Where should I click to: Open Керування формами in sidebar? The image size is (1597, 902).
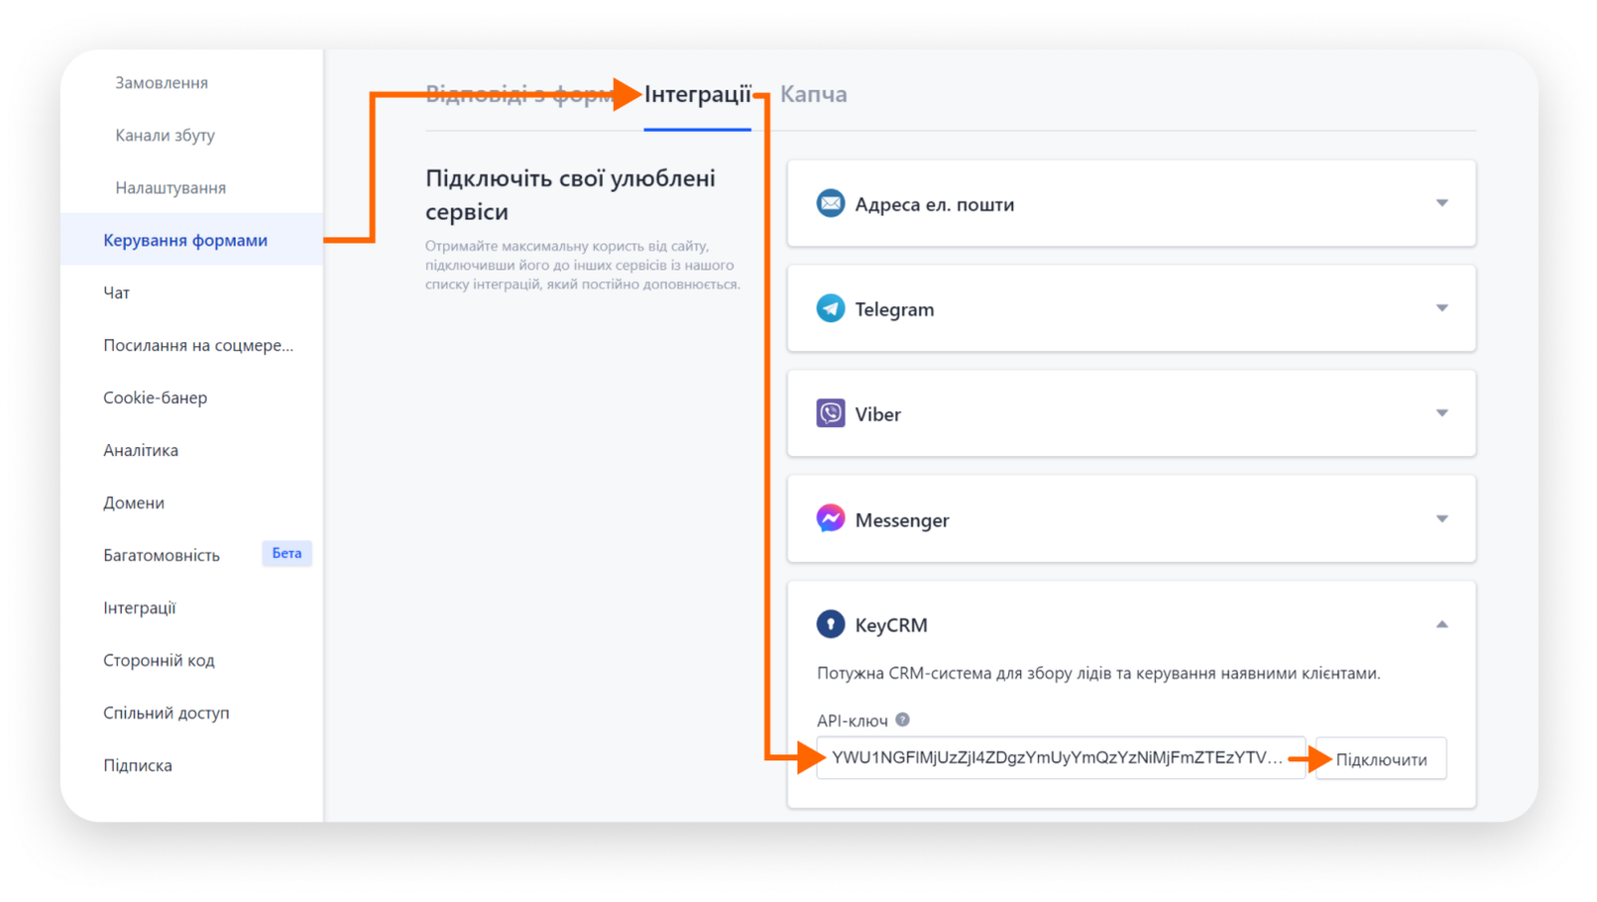(x=186, y=240)
